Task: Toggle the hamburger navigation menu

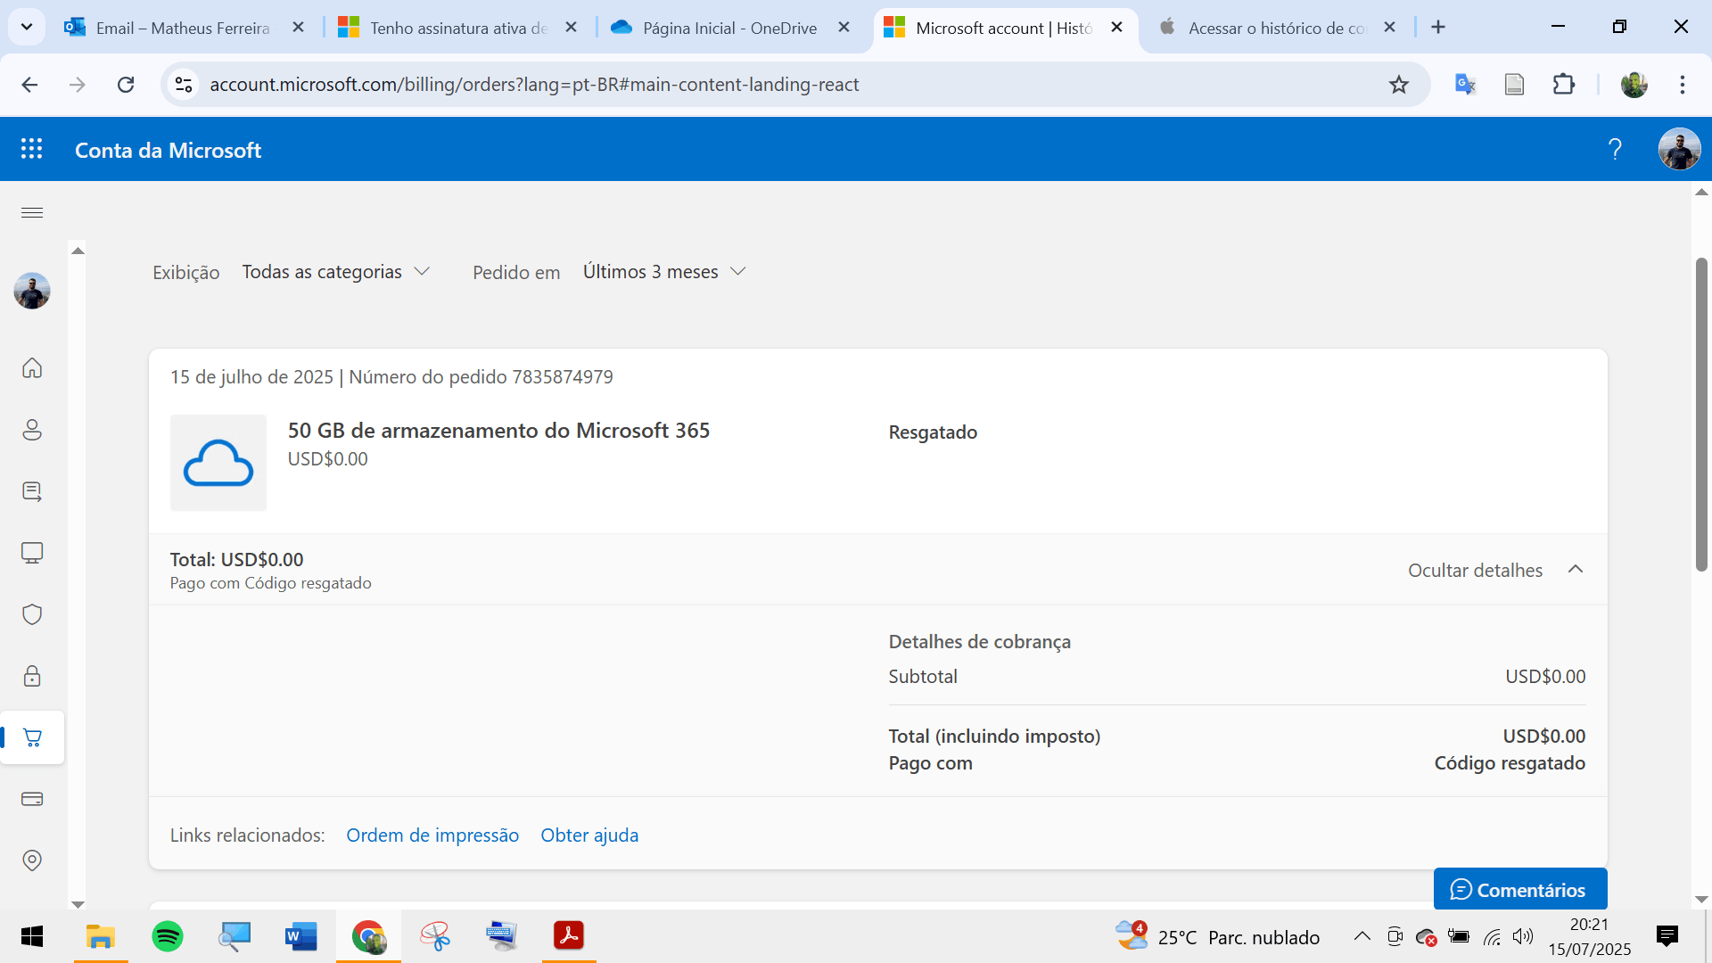Action: tap(32, 212)
